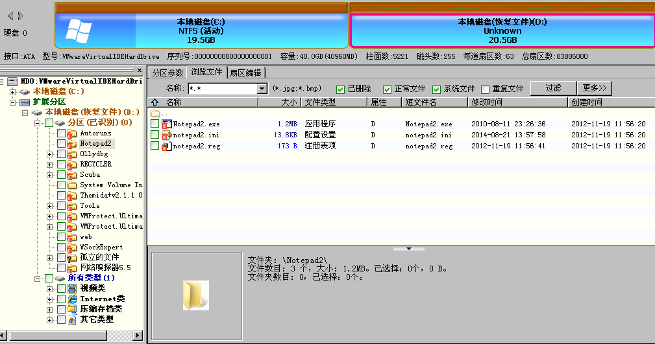Click the Notepad2.exe application file icon
Image resolution: width=655 pixels, height=344 pixels.
[x=167, y=124]
